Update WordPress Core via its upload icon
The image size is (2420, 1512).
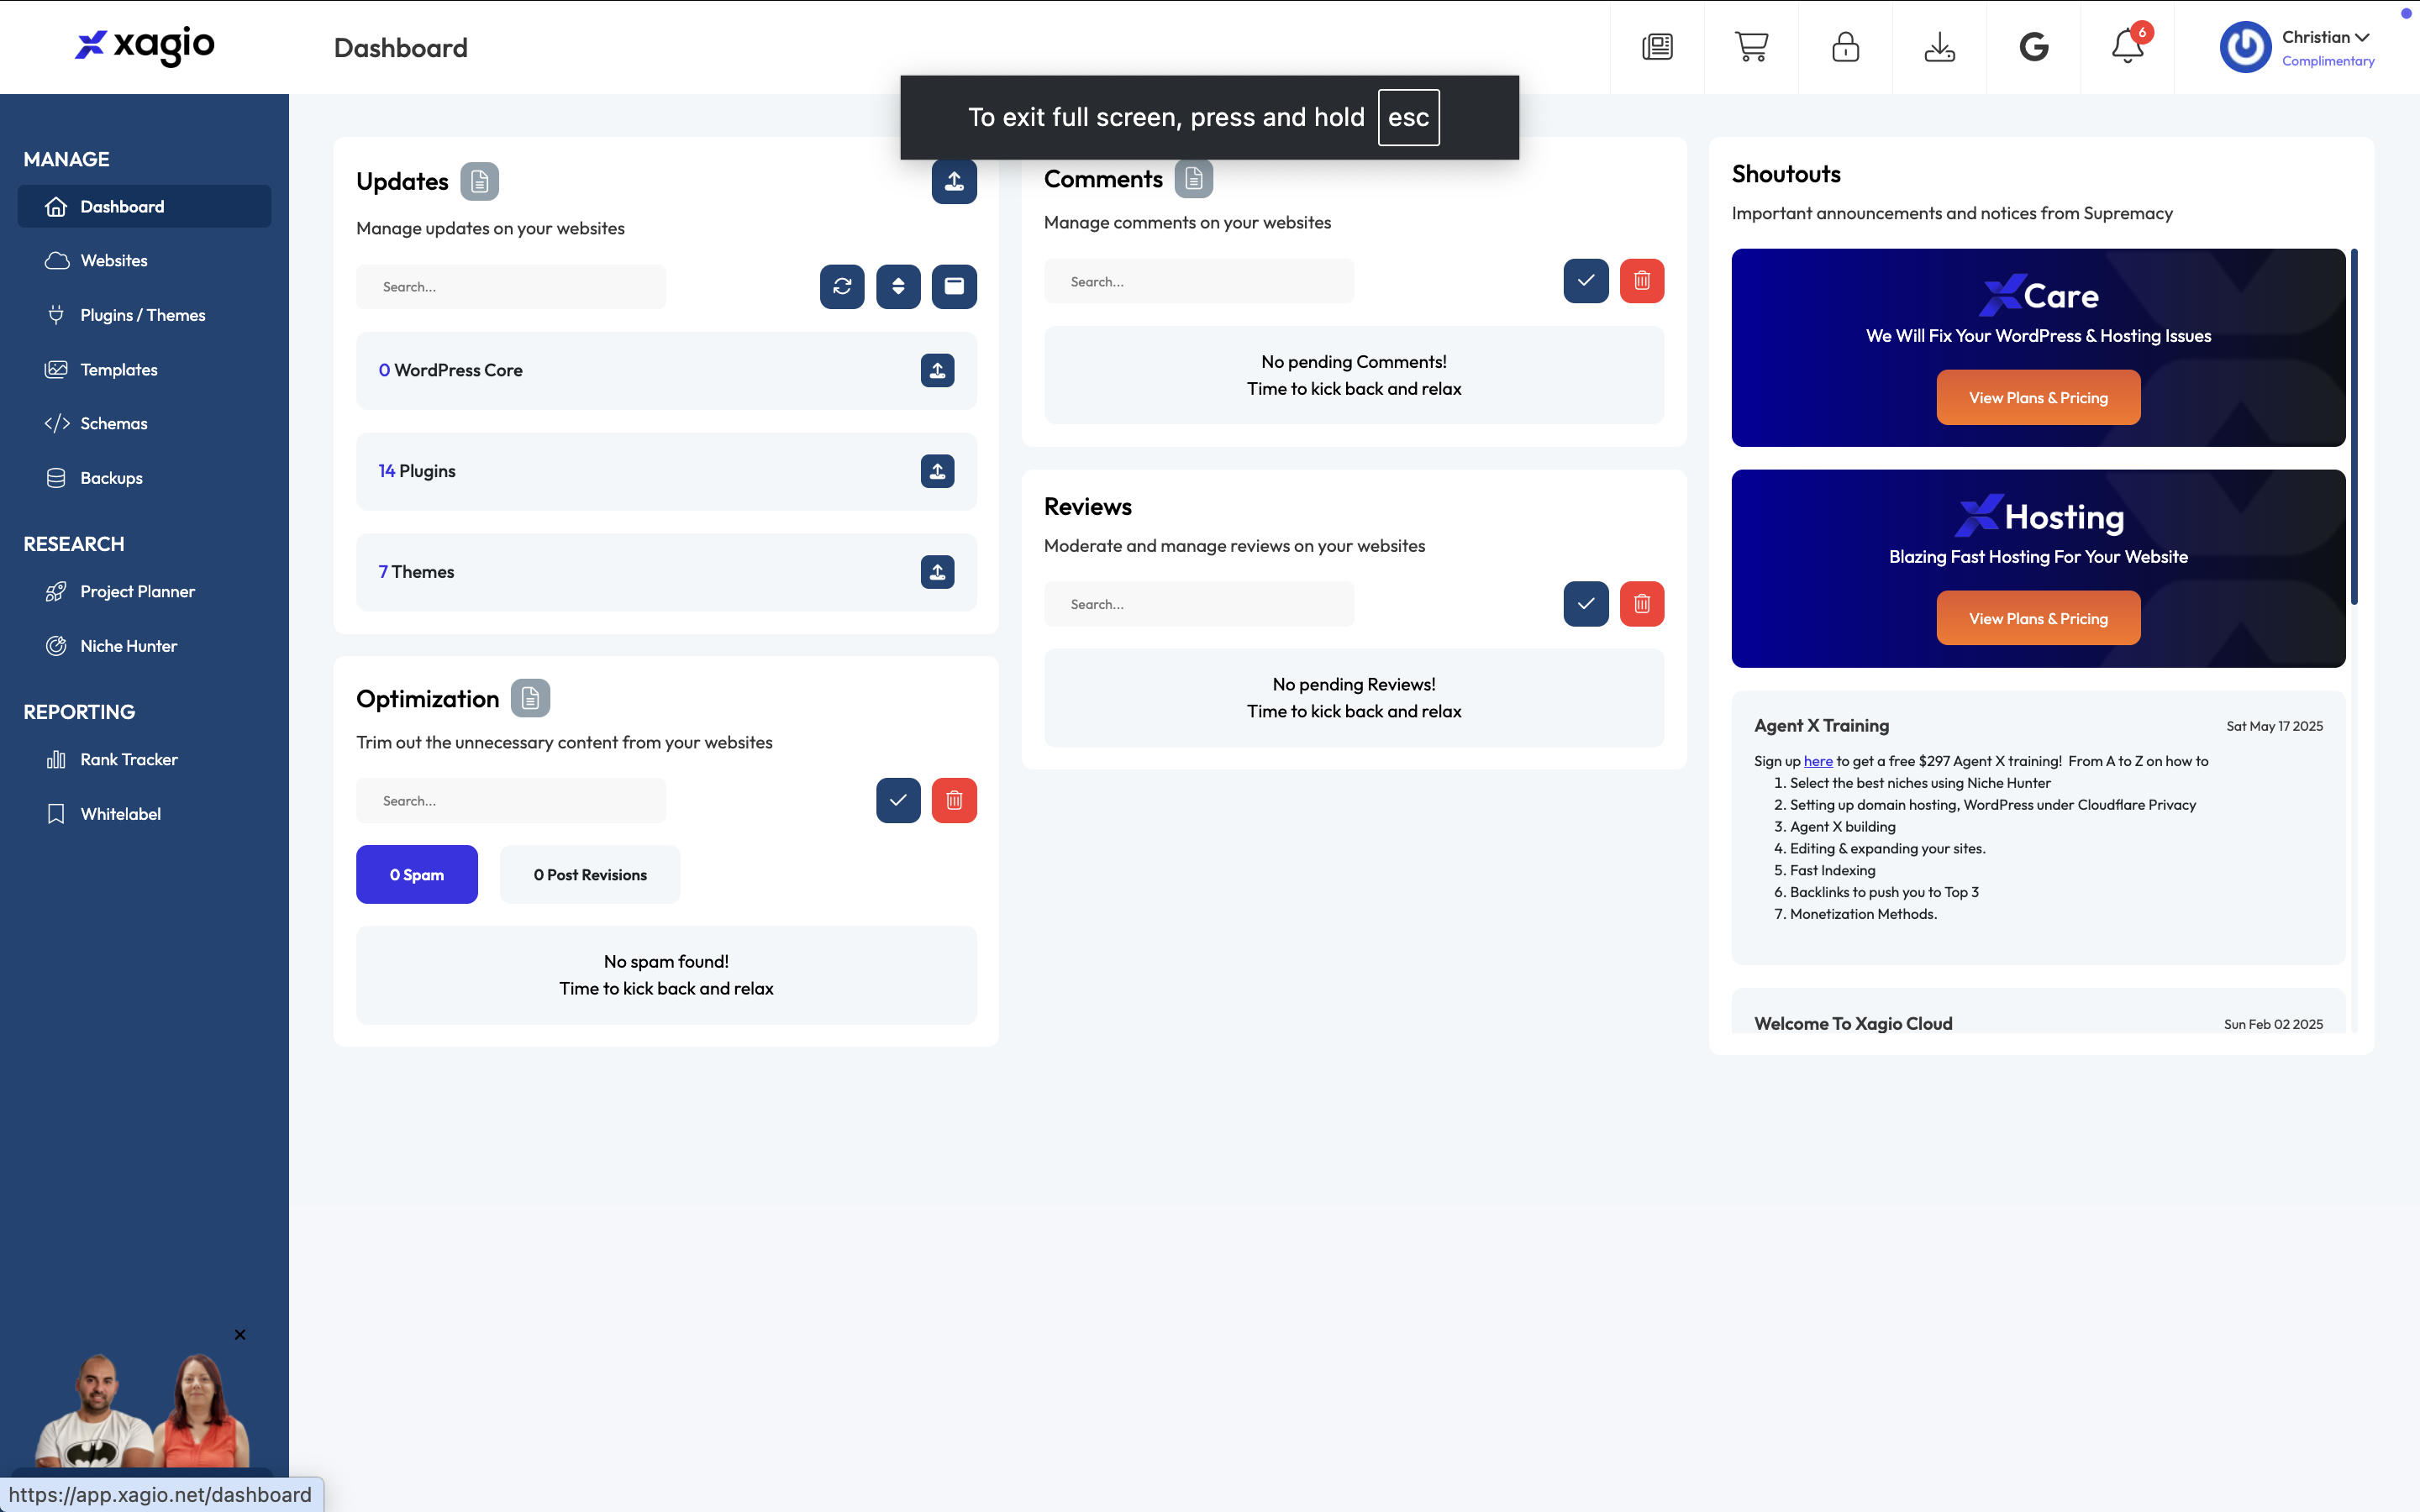[x=937, y=370]
